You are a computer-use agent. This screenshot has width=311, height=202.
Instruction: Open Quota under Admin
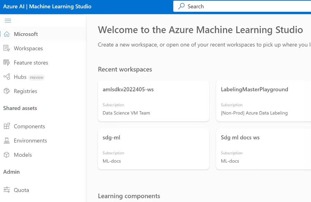coord(43,190)
